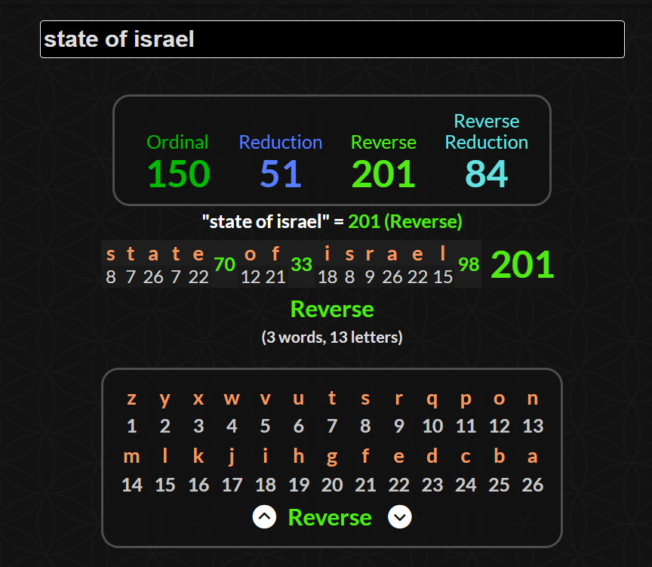
Task: Select the Reverse cipher value 201
Action: point(383,174)
